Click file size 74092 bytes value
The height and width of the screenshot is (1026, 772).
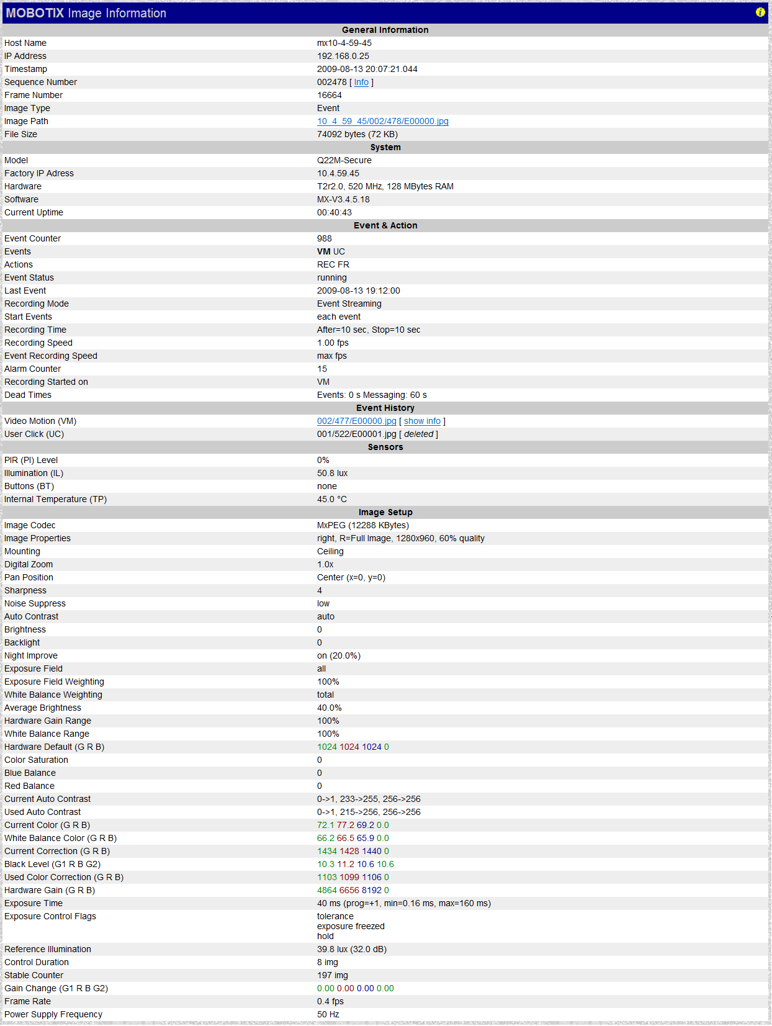pyautogui.click(x=357, y=134)
